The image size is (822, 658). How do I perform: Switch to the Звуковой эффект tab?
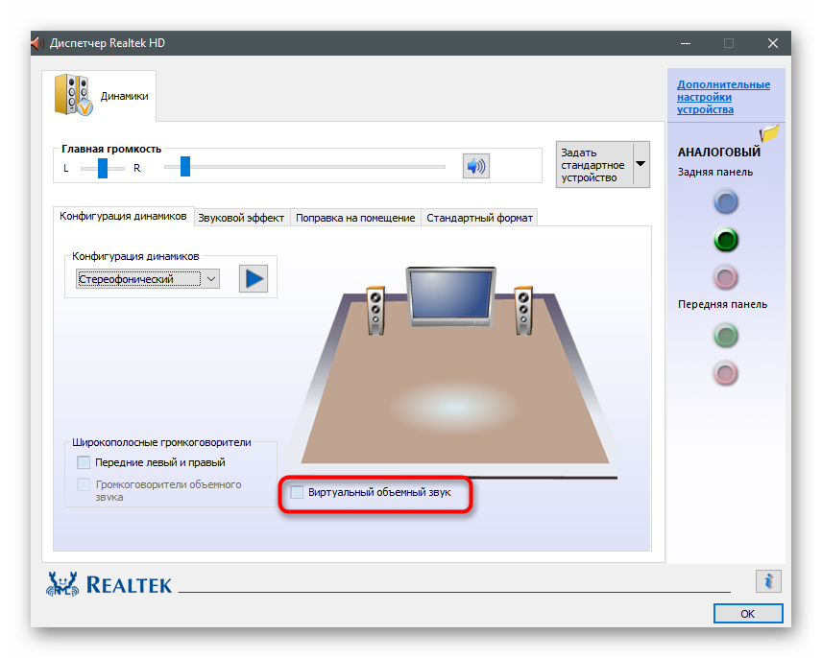pyautogui.click(x=241, y=218)
